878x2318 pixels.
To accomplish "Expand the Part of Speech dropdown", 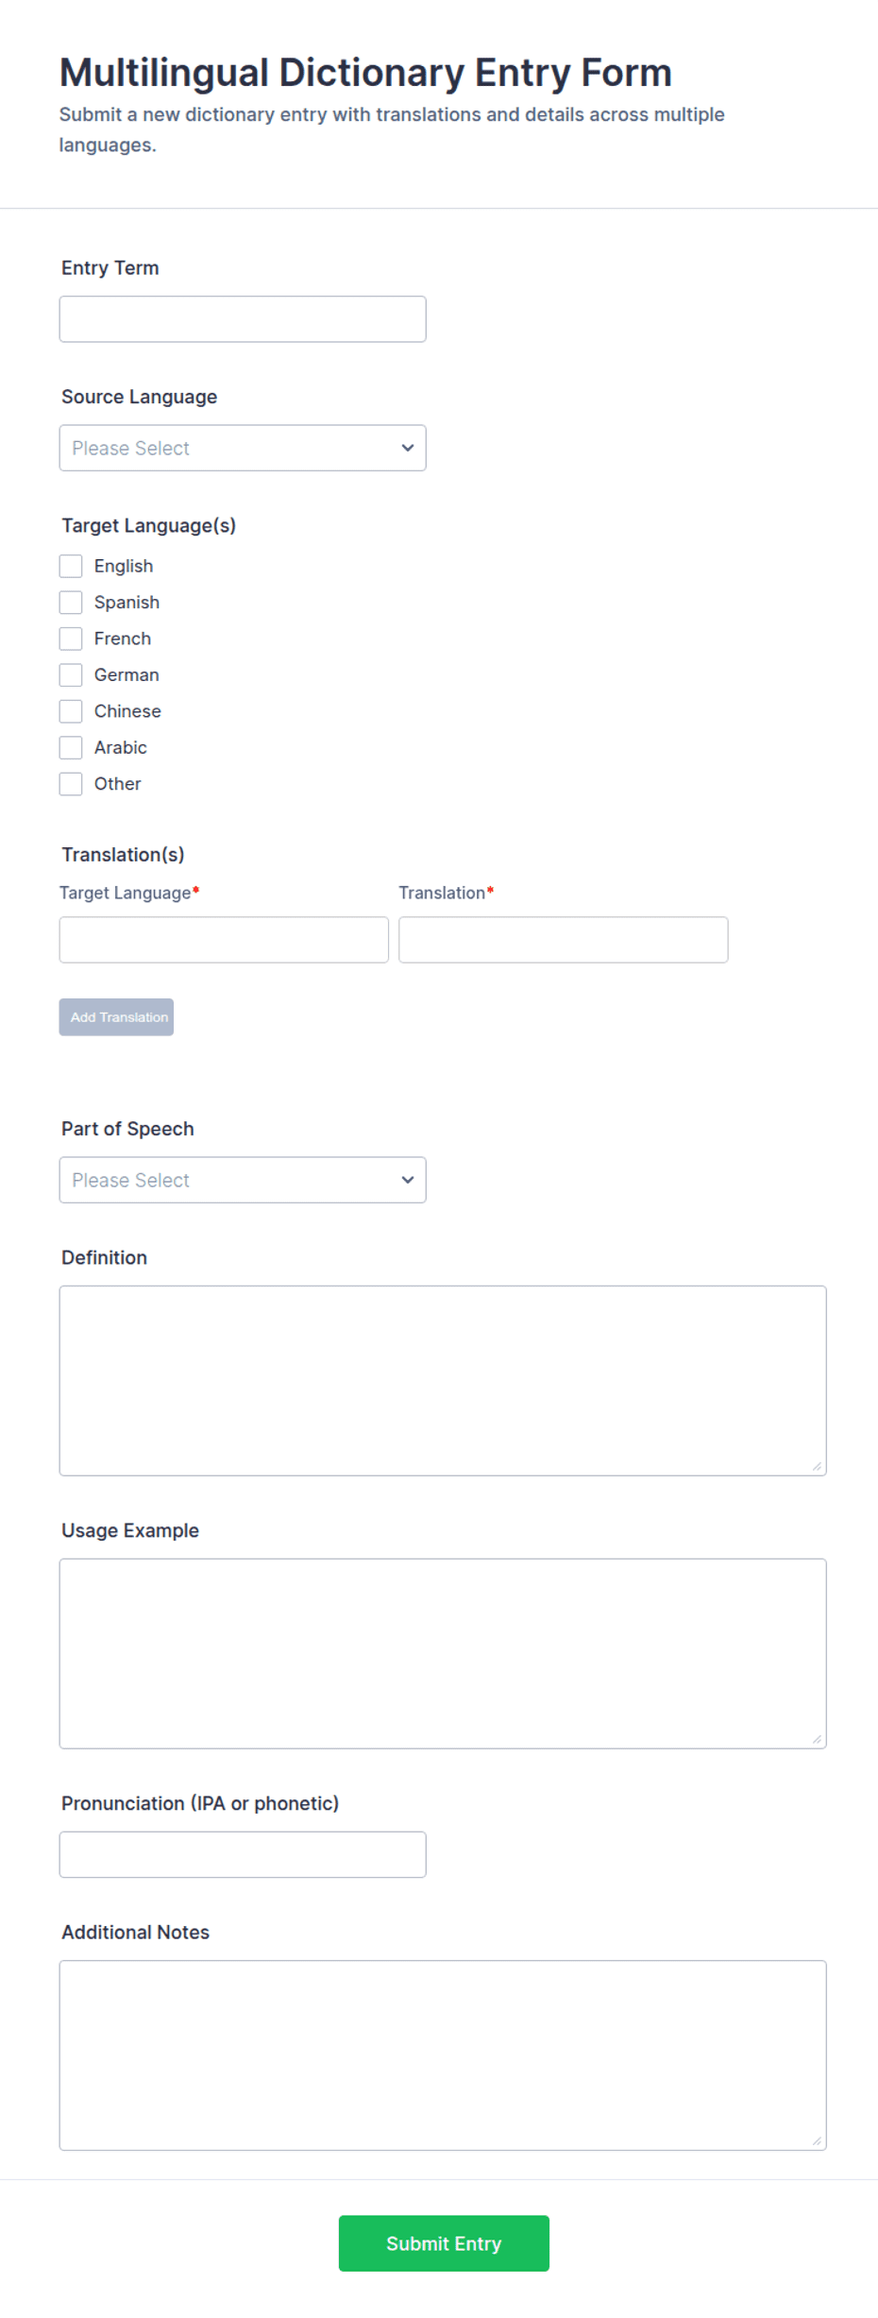I will pos(243,1180).
